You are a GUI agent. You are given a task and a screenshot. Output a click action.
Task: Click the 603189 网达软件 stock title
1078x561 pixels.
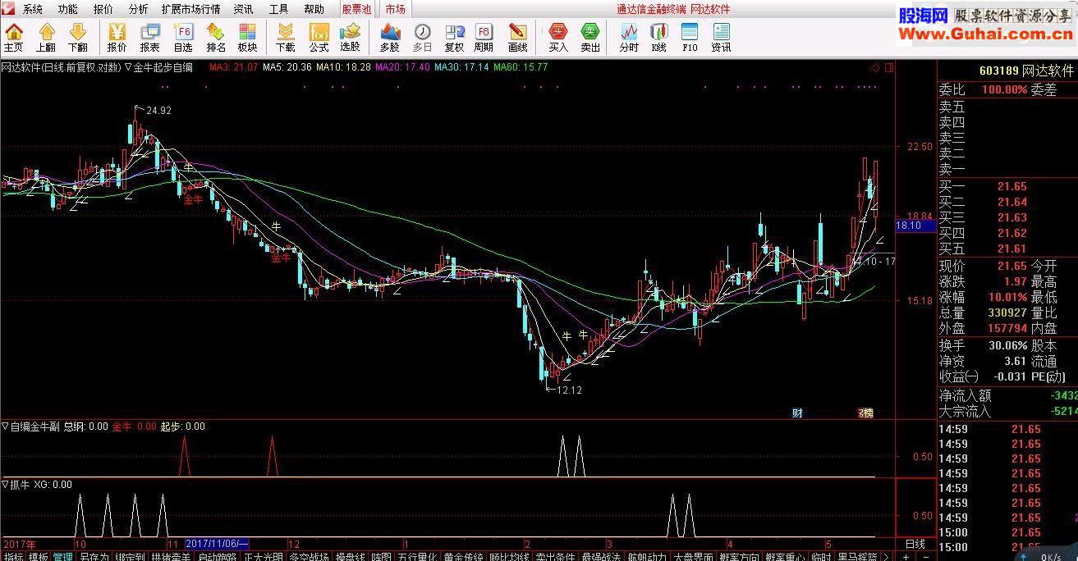tap(1026, 71)
